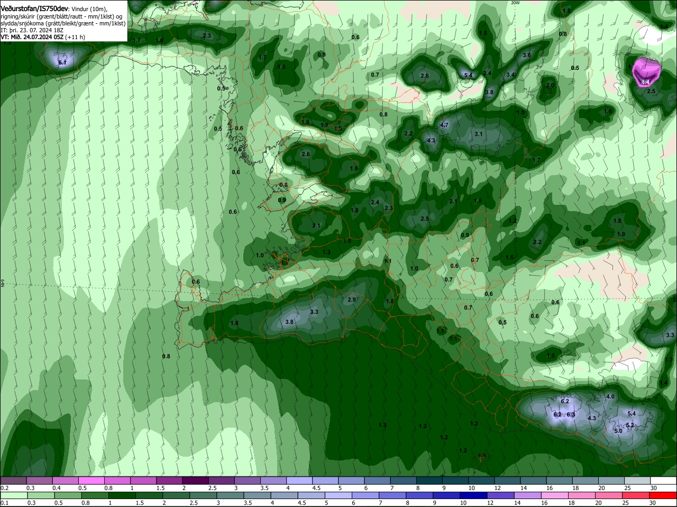Click the 3.4 precipitation value
The width and height of the screenshot is (677, 507).
[510, 75]
